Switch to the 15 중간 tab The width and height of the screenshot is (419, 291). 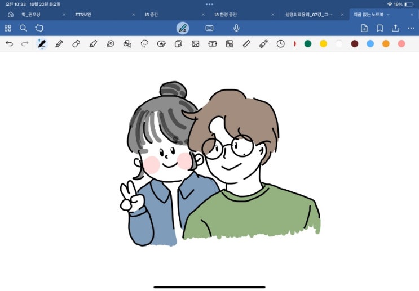(x=151, y=15)
